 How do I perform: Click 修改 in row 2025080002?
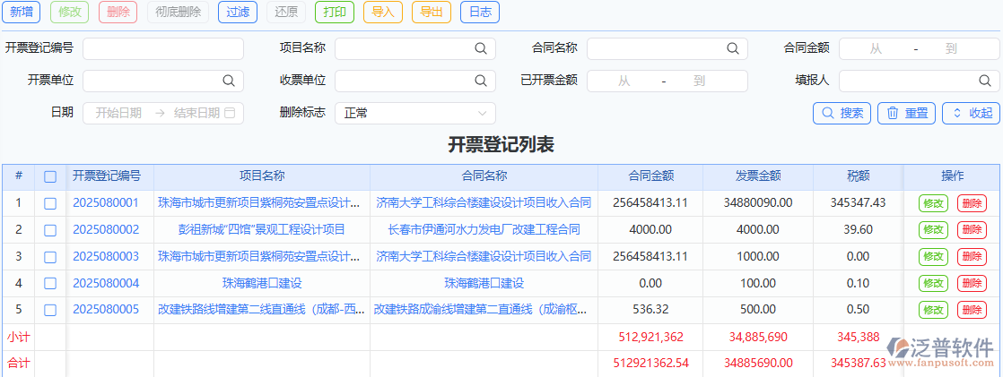pos(933,230)
